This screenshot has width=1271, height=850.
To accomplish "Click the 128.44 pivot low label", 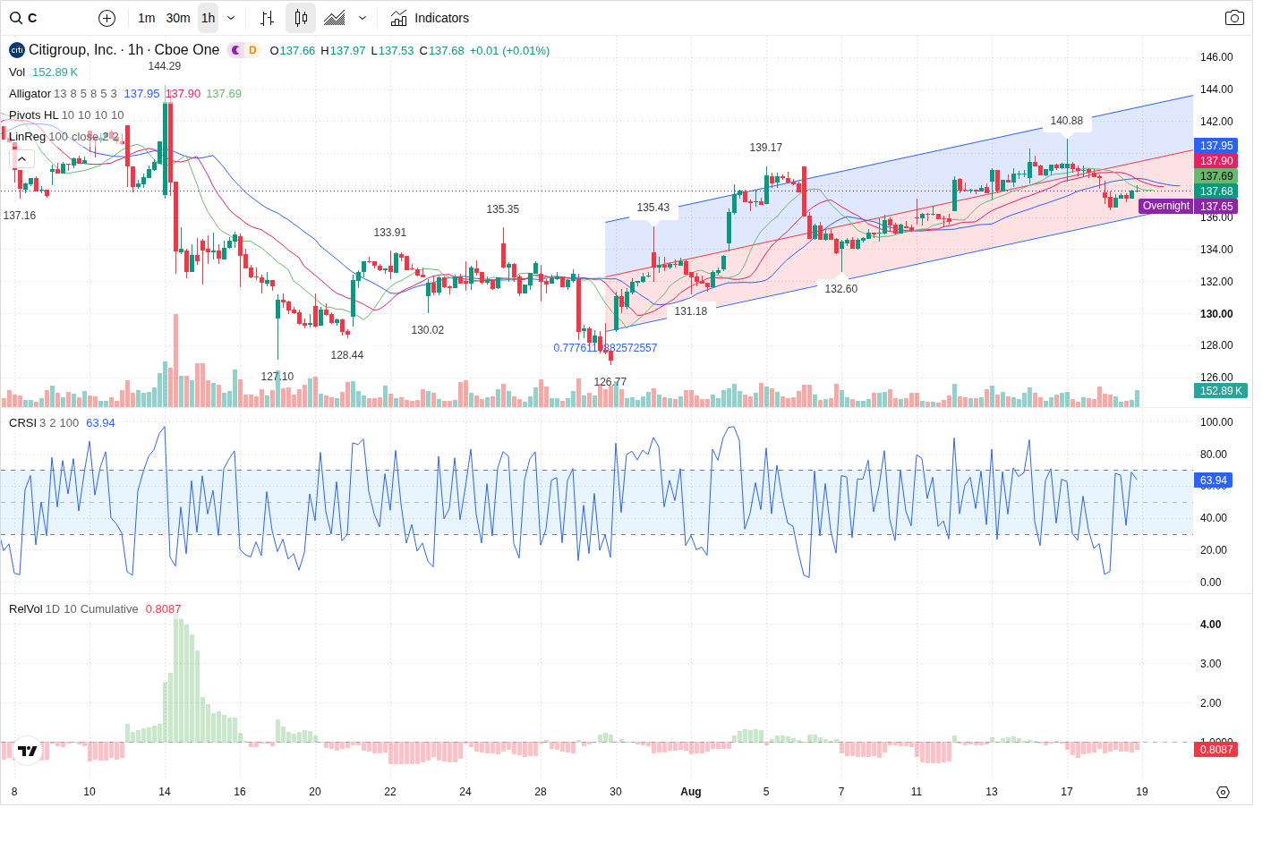I will pos(346,355).
